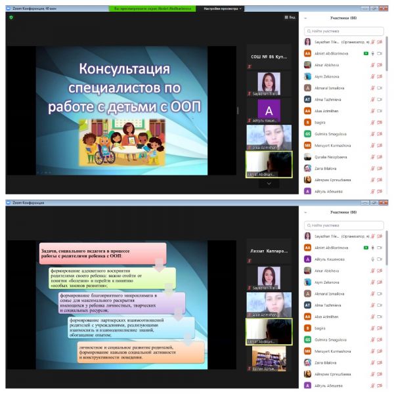Viewport: 394px width, 394px height.
Task: Click the upper Найти участника search field
Action: 347,31
